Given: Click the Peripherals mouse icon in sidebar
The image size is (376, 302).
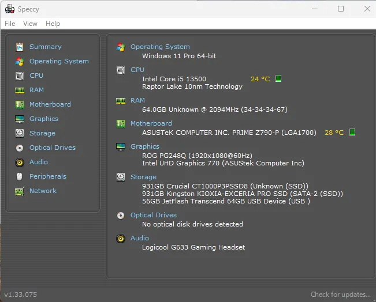Looking at the screenshot, I should coord(20,176).
